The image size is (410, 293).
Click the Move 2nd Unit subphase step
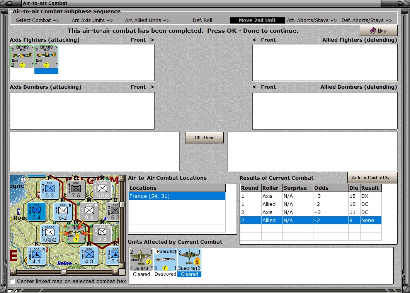(257, 20)
